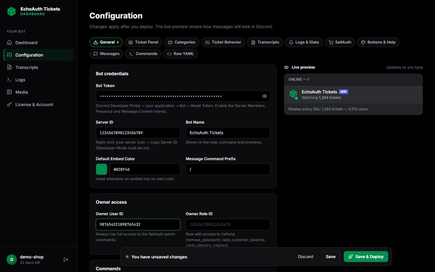435x272 pixels.
Task: Open the SellAuth tab
Action: 340,42
